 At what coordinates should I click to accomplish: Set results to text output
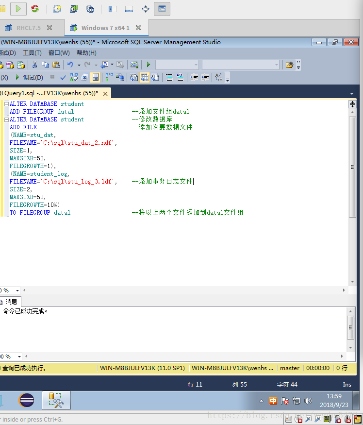coord(133,78)
